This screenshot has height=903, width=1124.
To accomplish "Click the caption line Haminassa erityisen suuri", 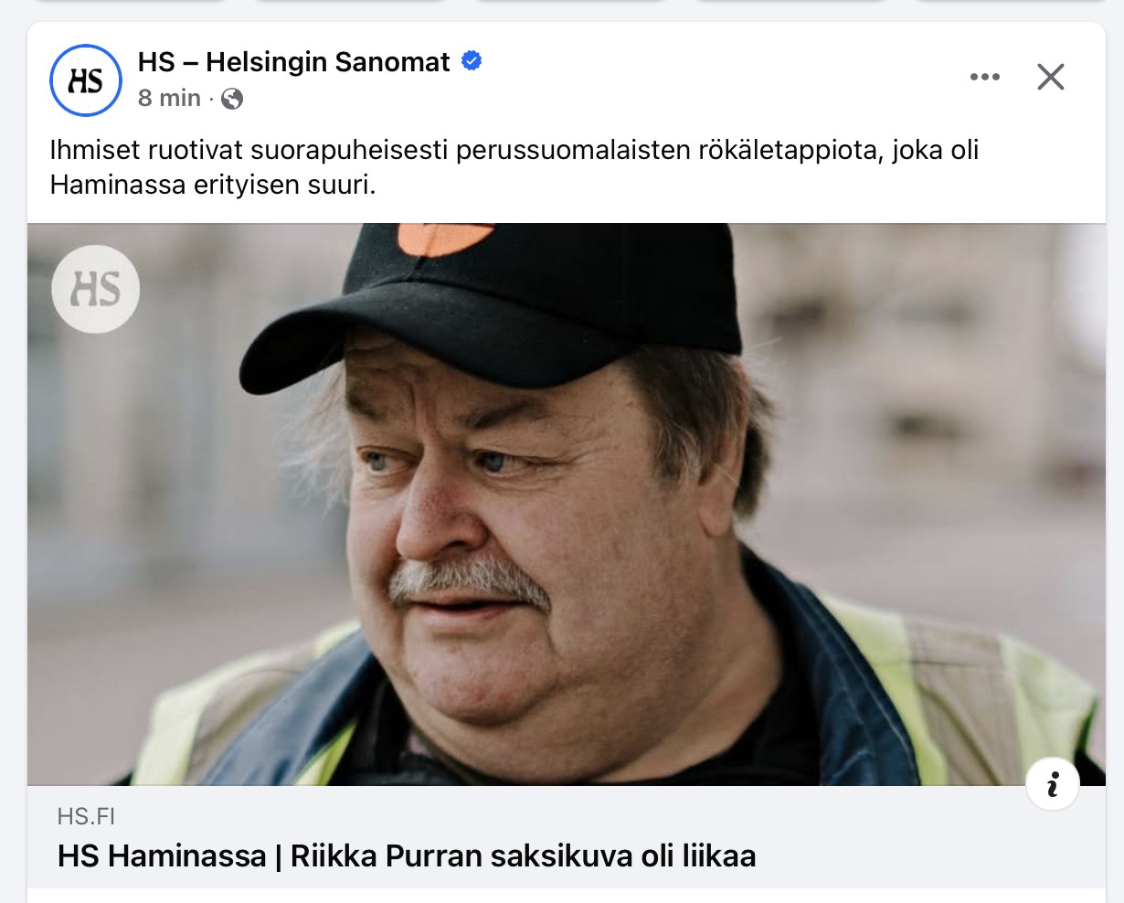I will point(213,185).
